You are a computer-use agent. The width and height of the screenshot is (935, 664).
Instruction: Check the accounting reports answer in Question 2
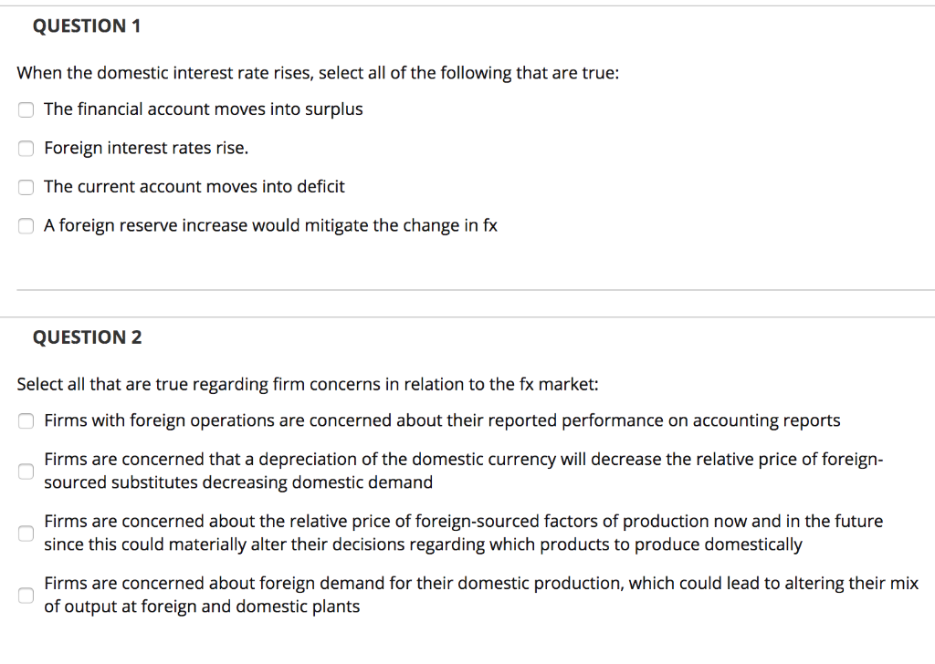[26, 420]
